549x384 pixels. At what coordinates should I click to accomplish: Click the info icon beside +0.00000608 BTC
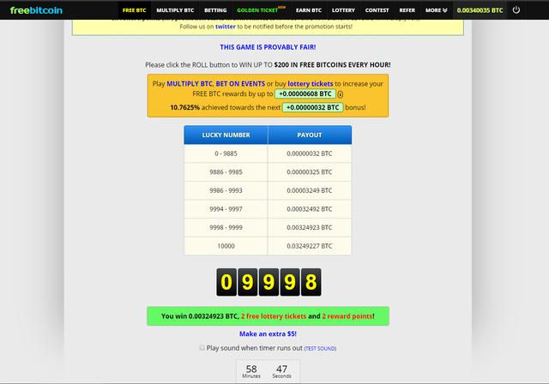[x=340, y=95]
